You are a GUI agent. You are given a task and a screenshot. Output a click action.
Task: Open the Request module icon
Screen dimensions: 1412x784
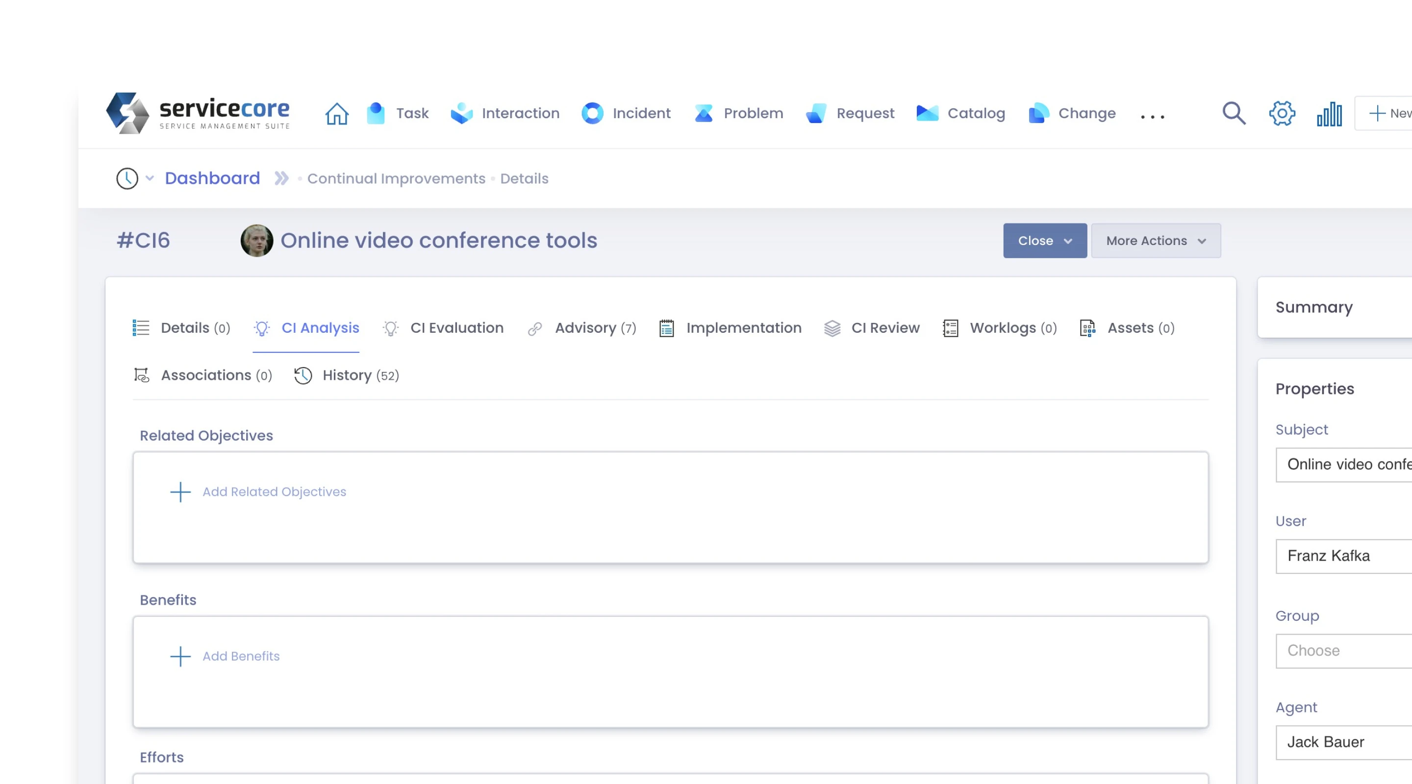pos(816,113)
